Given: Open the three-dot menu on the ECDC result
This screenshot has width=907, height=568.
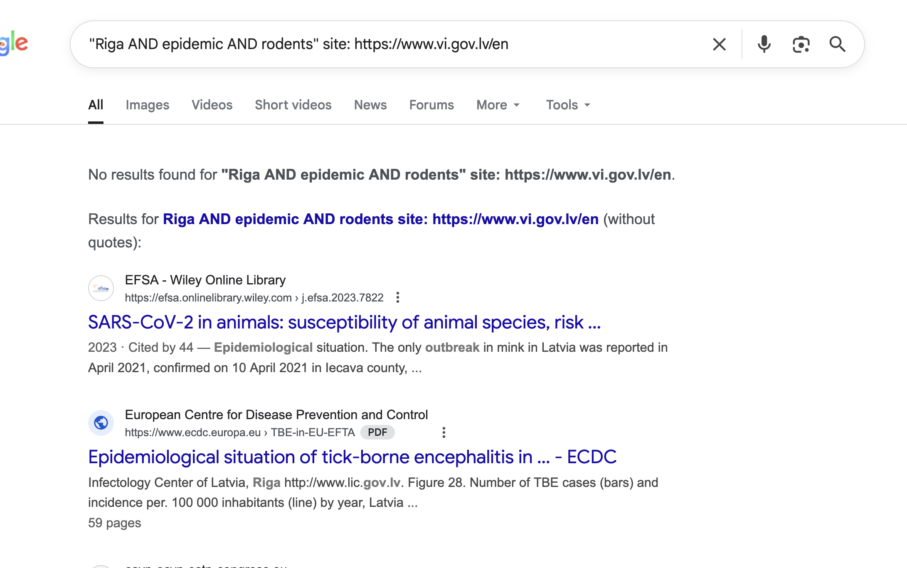Looking at the screenshot, I should (444, 432).
